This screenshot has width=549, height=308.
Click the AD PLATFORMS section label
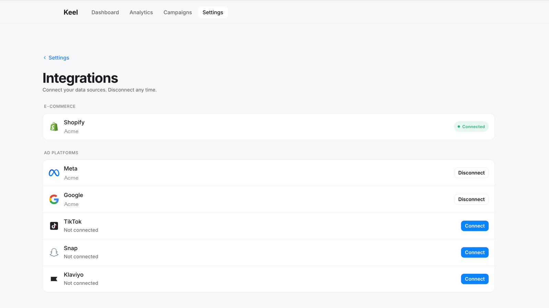pyautogui.click(x=61, y=153)
